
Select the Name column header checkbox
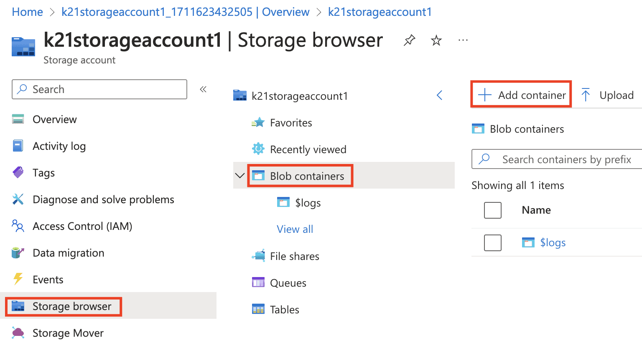[493, 210]
